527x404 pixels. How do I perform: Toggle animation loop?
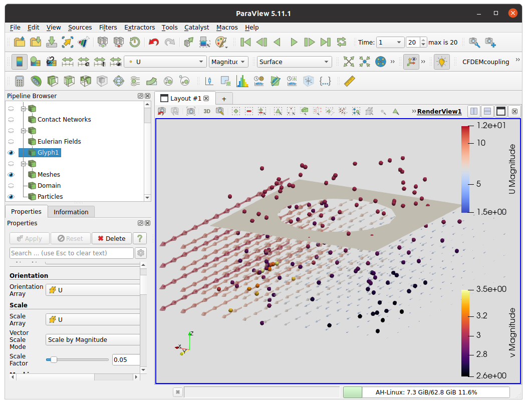coord(342,42)
